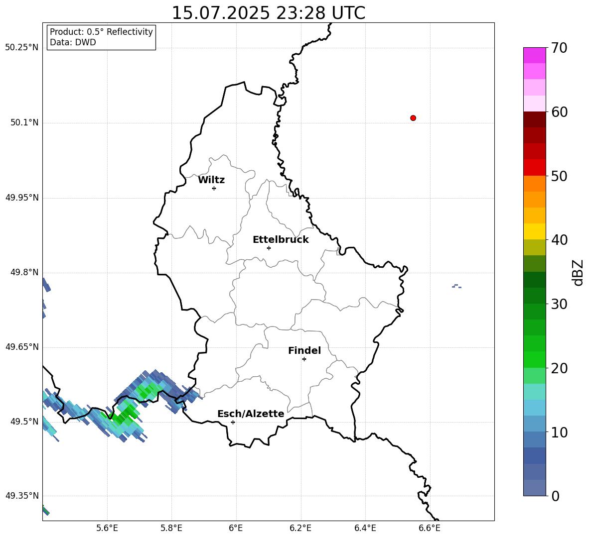
Task: Click the Product: 0.5° Reflectivity text
Action: [x=101, y=32]
